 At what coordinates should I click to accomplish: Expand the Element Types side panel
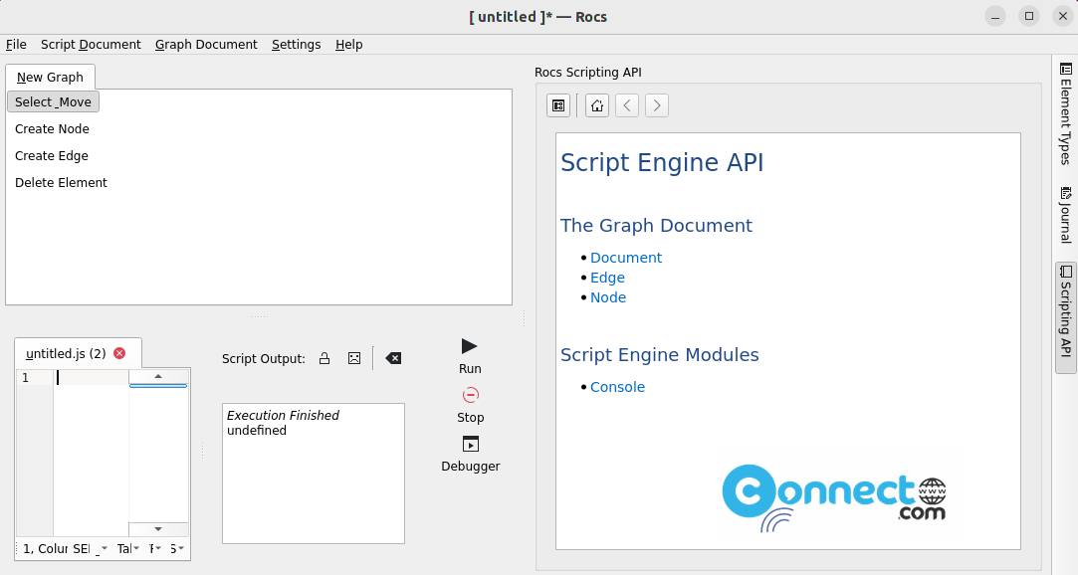pyautogui.click(x=1066, y=113)
